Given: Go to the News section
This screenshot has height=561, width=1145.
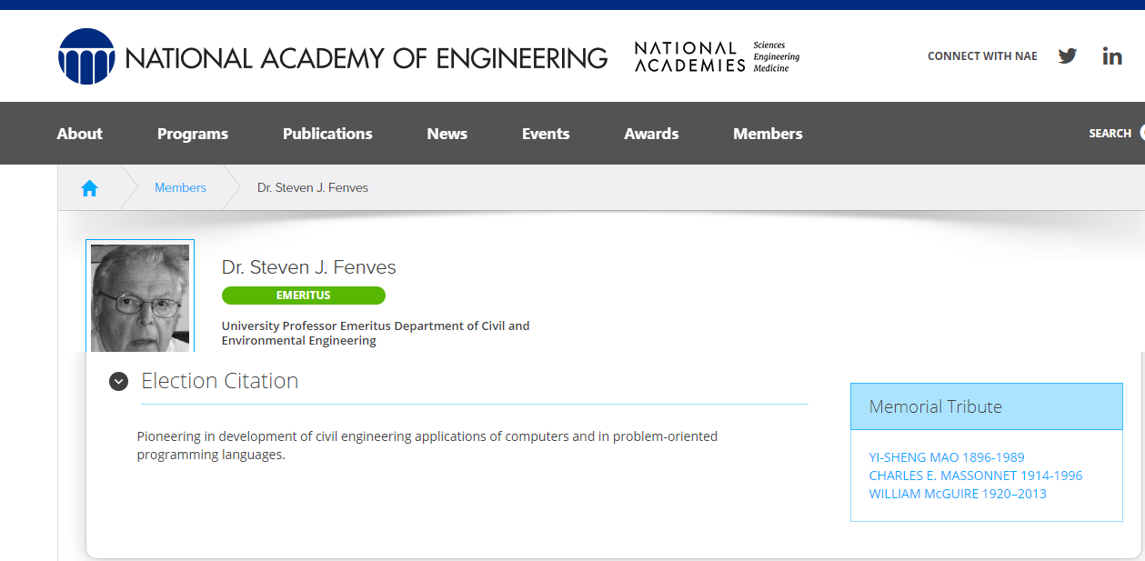Looking at the screenshot, I should pos(447,134).
